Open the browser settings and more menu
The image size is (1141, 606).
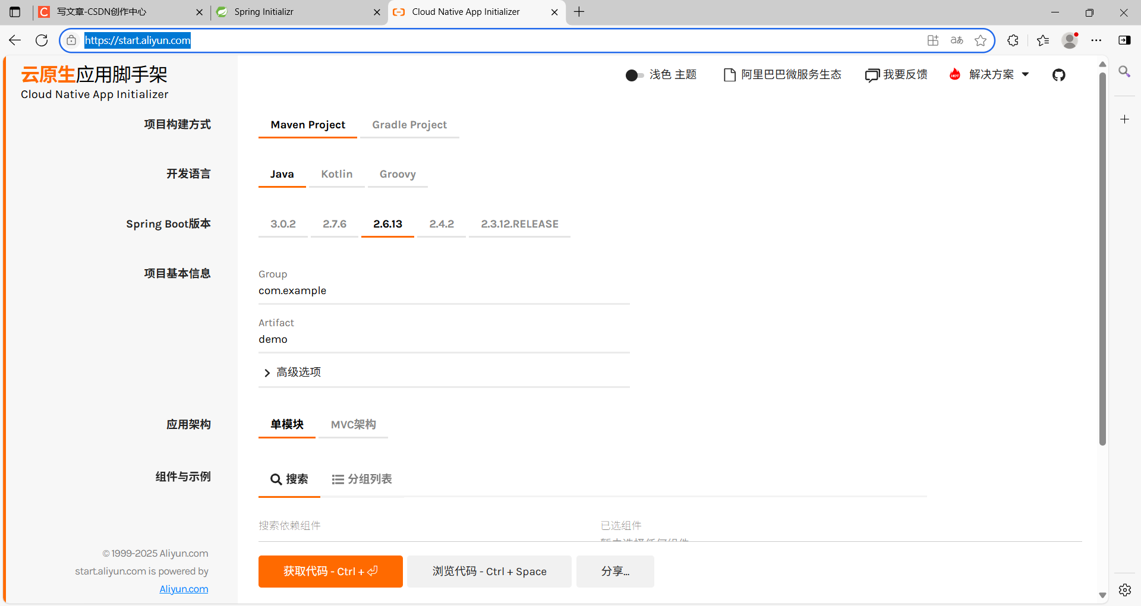coord(1096,40)
